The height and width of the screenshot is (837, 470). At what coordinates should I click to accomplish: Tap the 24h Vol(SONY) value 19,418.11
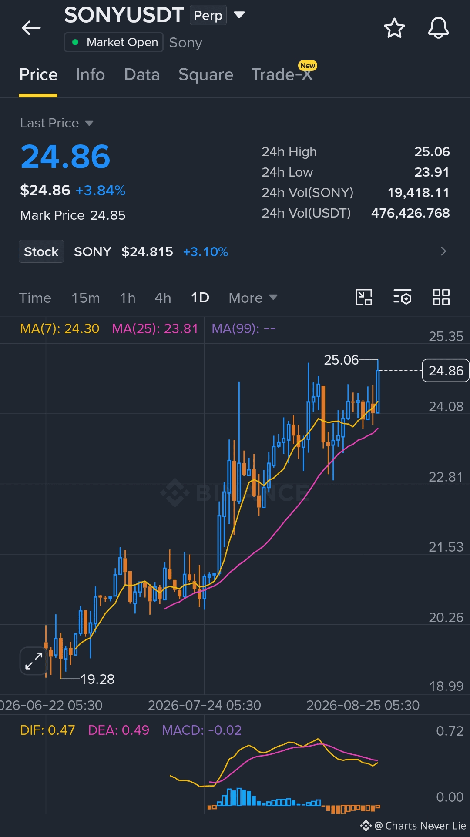coord(418,193)
